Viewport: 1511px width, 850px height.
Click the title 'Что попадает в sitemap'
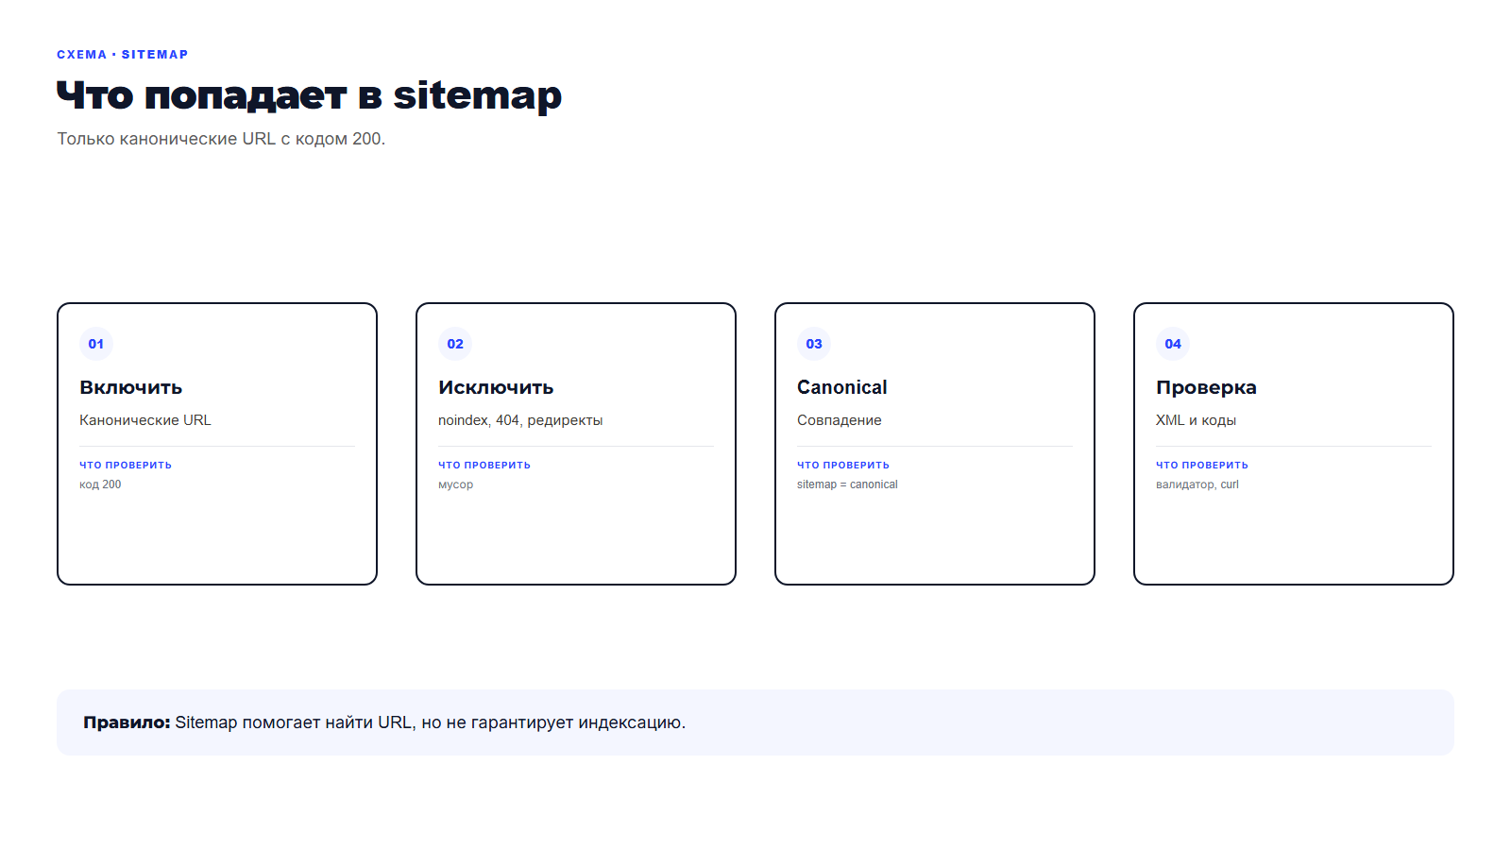point(309,95)
